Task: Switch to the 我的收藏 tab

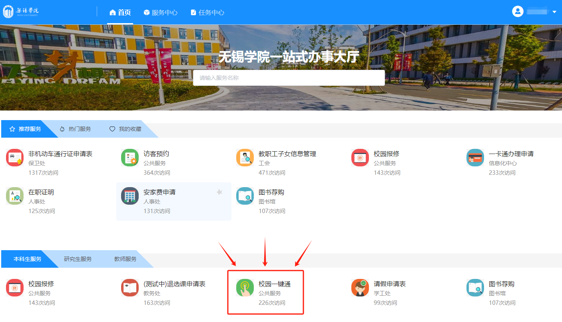Action: [126, 129]
